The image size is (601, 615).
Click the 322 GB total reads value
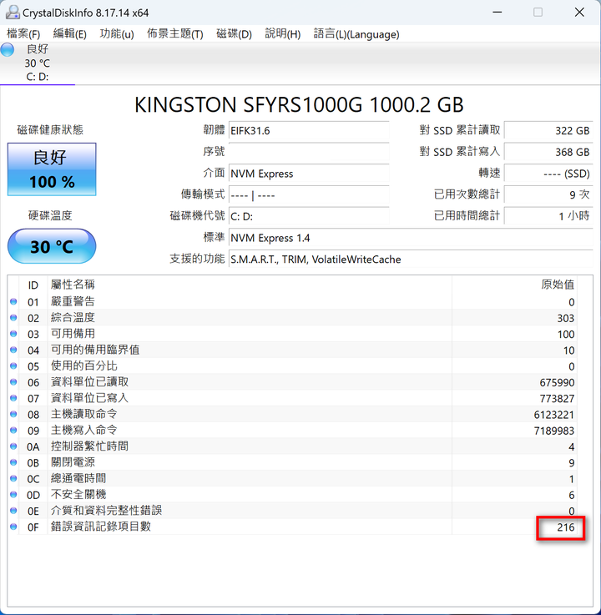click(548, 131)
